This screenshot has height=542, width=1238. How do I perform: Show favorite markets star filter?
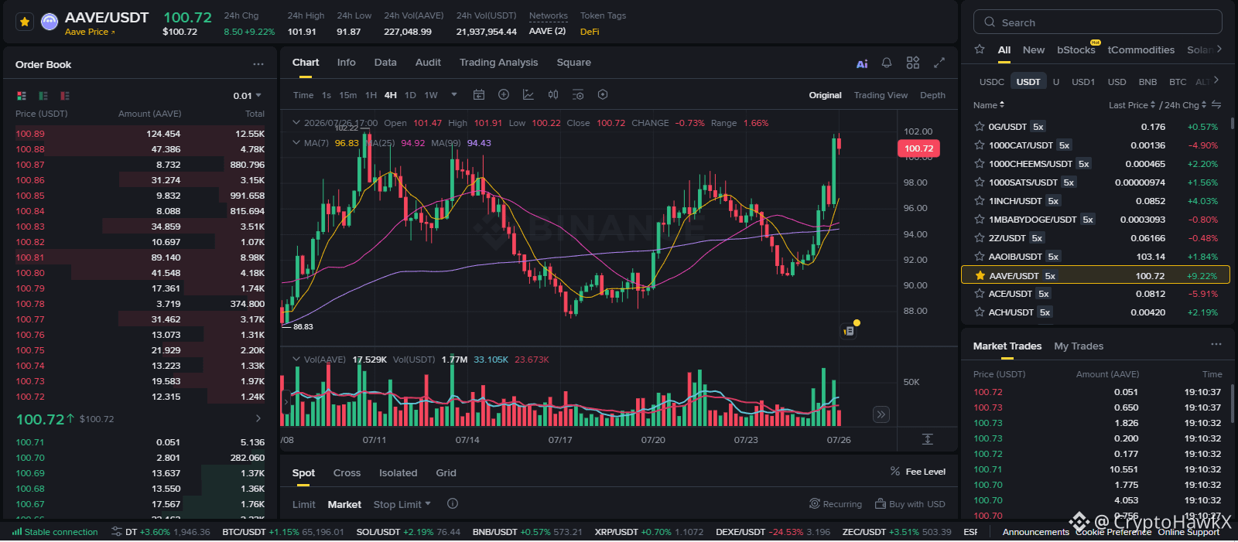point(980,49)
